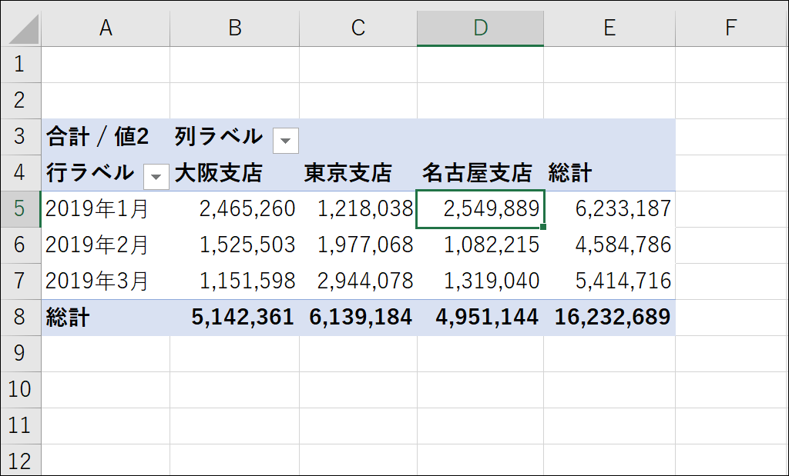Viewport: 789px width, 476px height.
Task: Click cell with value 1,082,215
Action: click(481, 245)
